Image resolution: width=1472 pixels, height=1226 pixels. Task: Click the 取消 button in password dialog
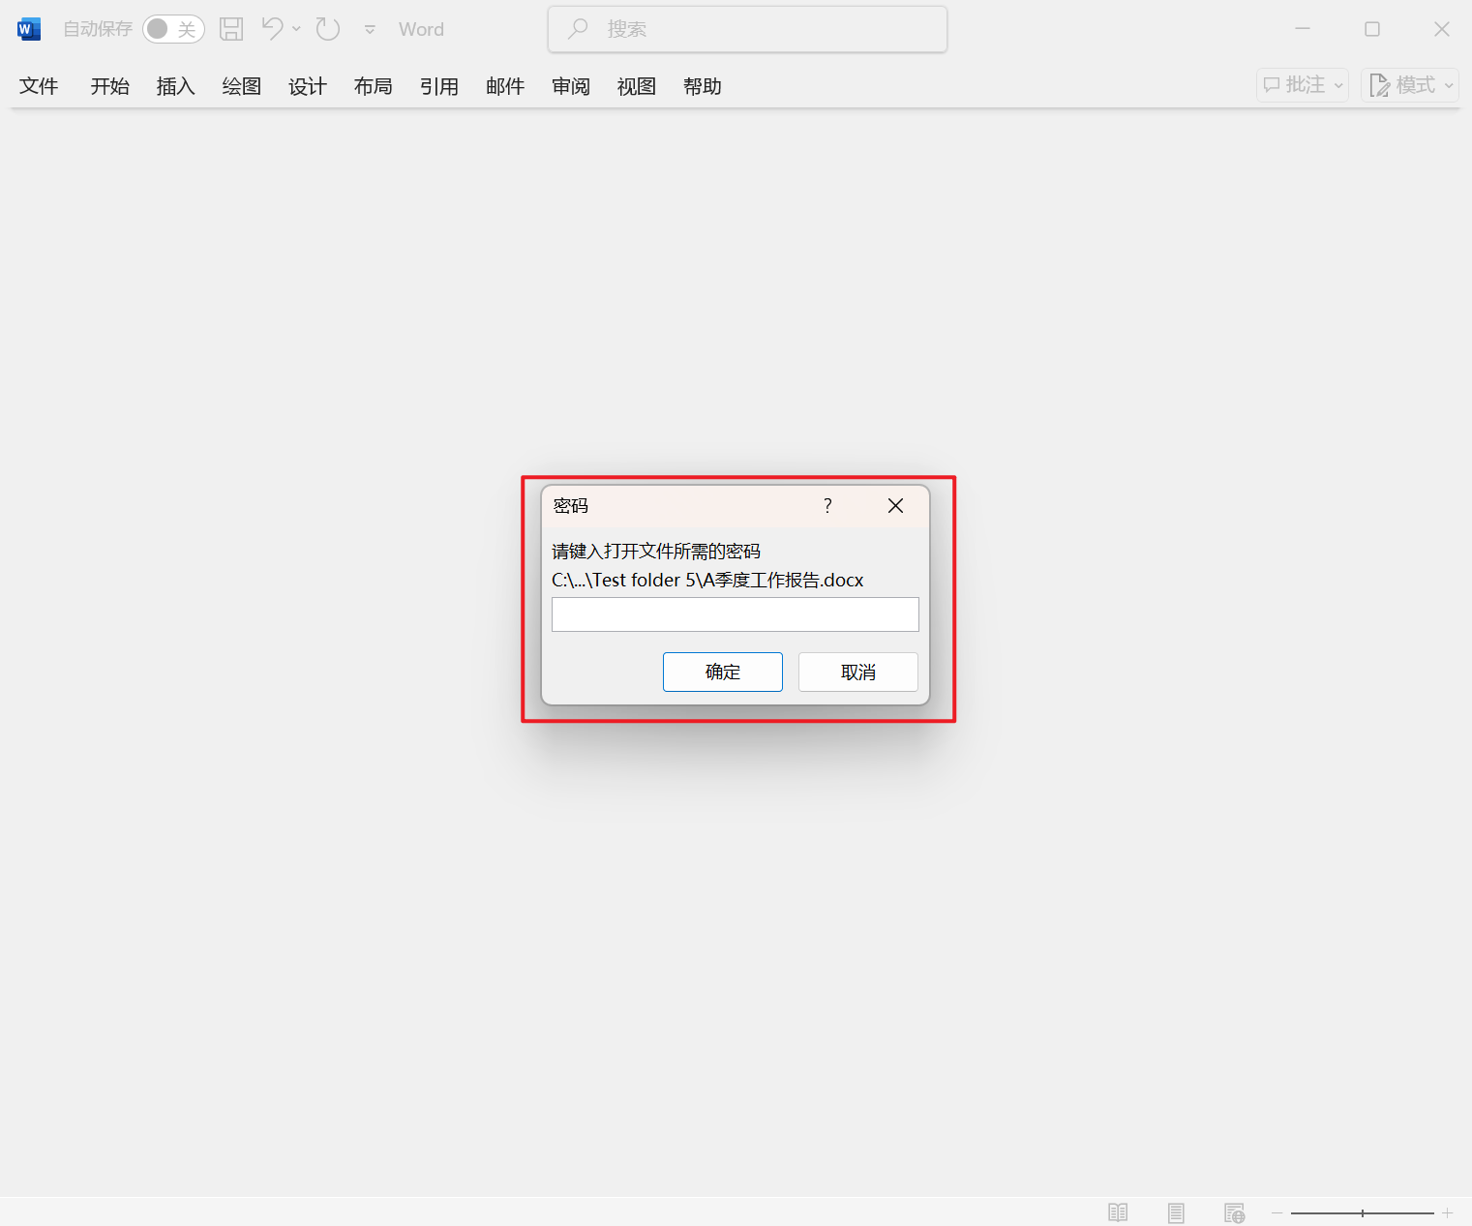[x=857, y=672]
